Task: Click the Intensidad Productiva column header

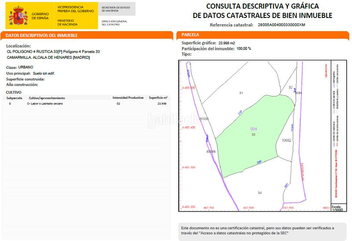Action: click(127, 98)
